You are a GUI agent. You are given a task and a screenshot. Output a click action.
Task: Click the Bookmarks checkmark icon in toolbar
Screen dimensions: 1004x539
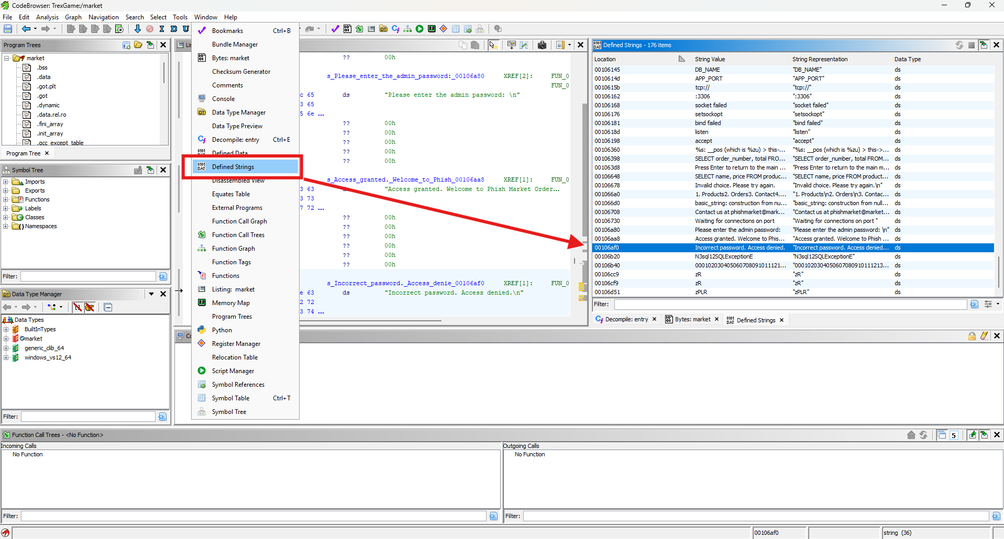pyautogui.click(x=335, y=29)
